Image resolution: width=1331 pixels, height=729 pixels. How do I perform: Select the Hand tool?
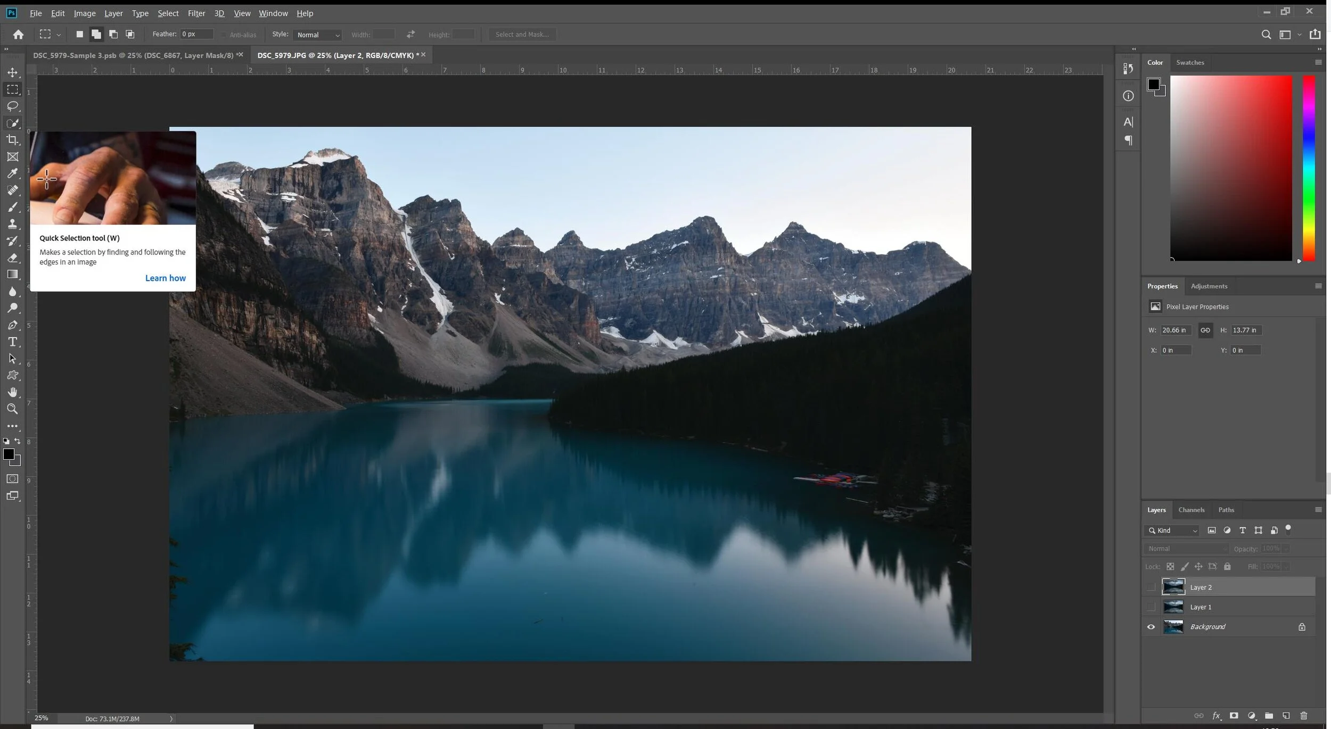[12, 392]
